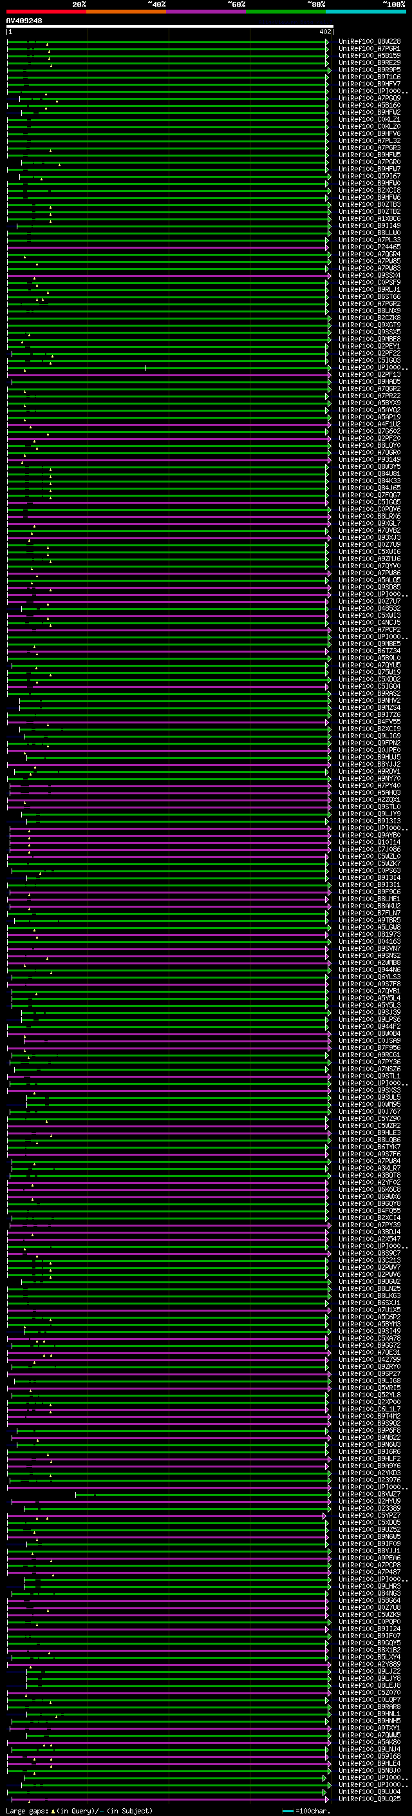
Task: Open hit UniRef100_C7J086
Action: point(370,850)
